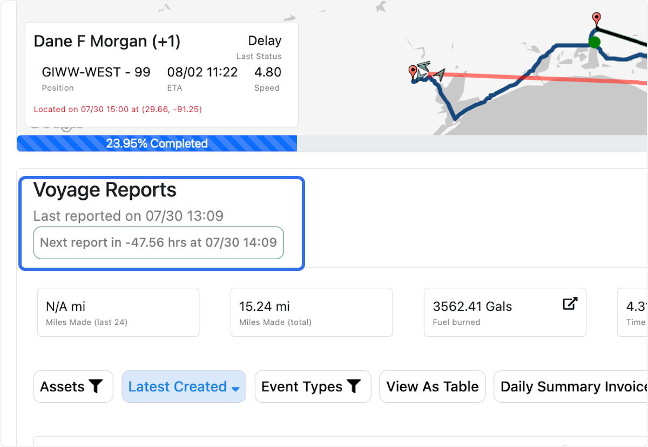648x447 pixels.
Task: Expand the Assets filter options
Action: click(x=73, y=387)
